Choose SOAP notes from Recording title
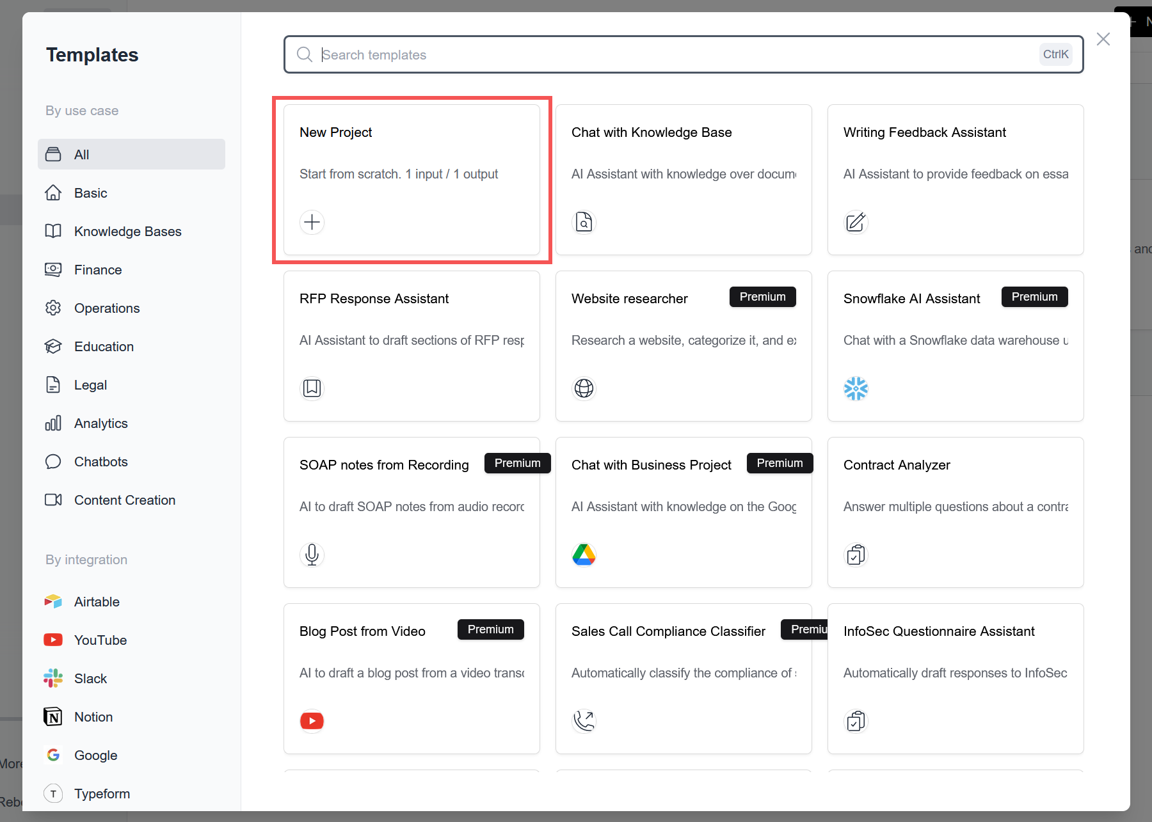This screenshot has height=822, width=1152. pyautogui.click(x=384, y=465)
